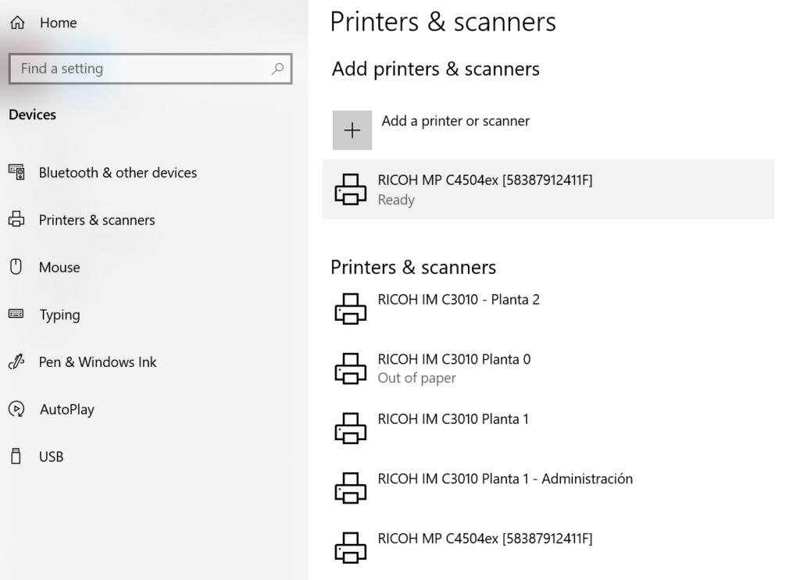Click the Home icon in sidebar
This screenshot has height=580, width=800.
(x=16, y=23)
